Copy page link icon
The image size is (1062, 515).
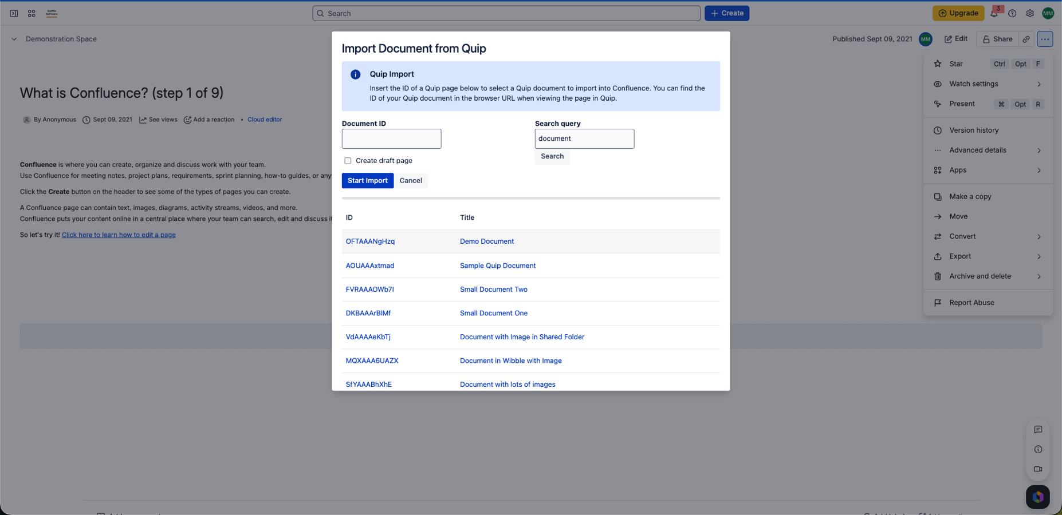coord(1026,39)
